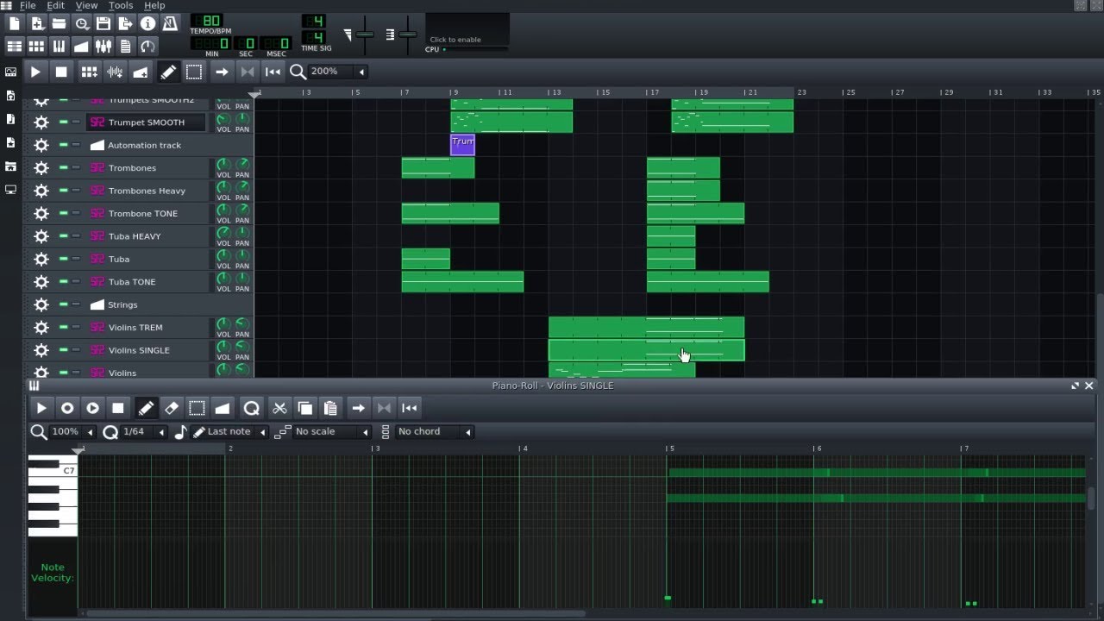Viewport: 1104px width, 621px height.
Task: Open Song Editor zoom 200% dropdown
Action: click(337, 72)
